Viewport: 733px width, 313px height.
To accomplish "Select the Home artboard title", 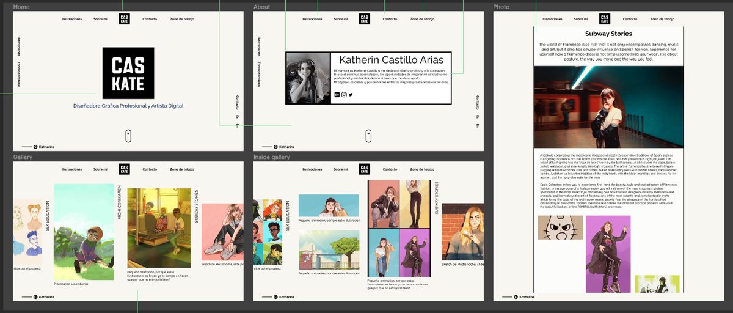I will tap(21, 7).
